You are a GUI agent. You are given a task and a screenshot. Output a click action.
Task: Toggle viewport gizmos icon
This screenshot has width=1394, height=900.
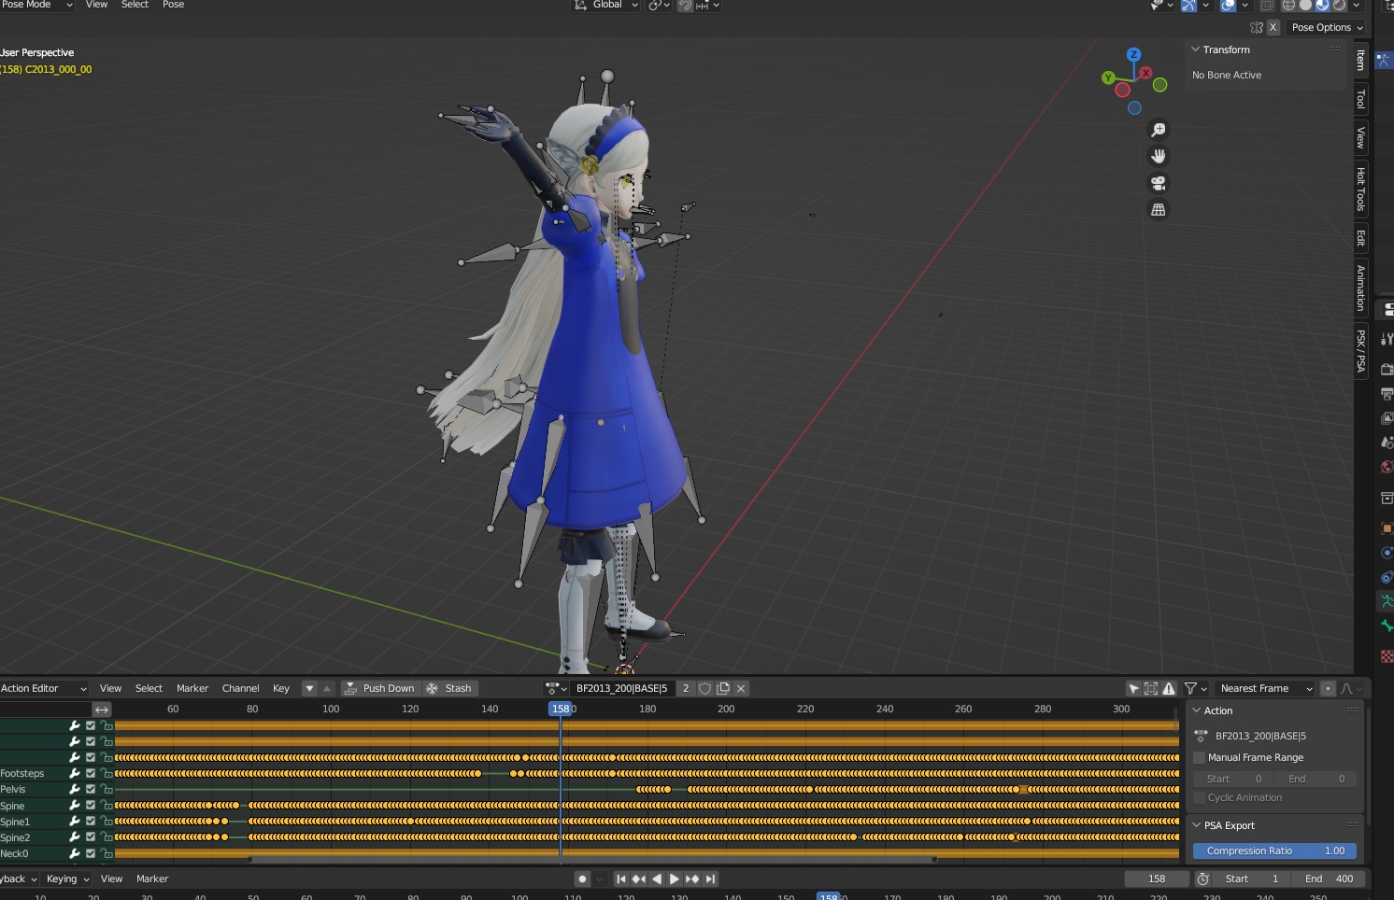pos(1188,5)
